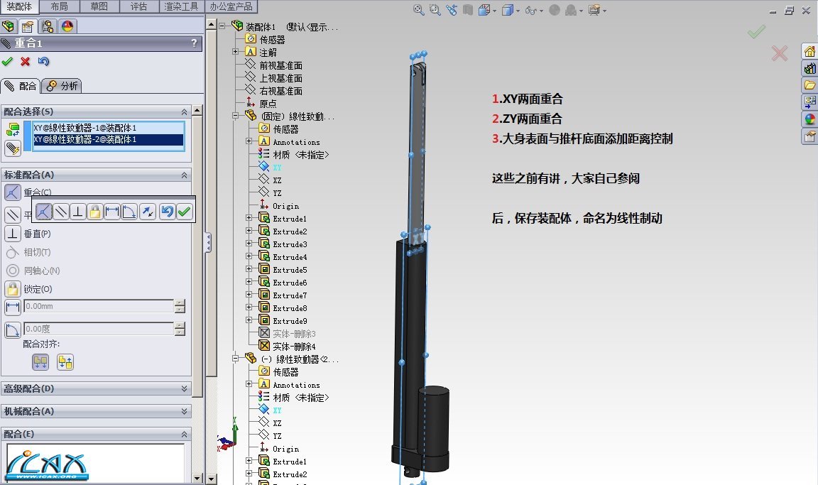Toggle 相切(T) tangent mate option
This screenshot has height=485, width=818.
[13, 252]
